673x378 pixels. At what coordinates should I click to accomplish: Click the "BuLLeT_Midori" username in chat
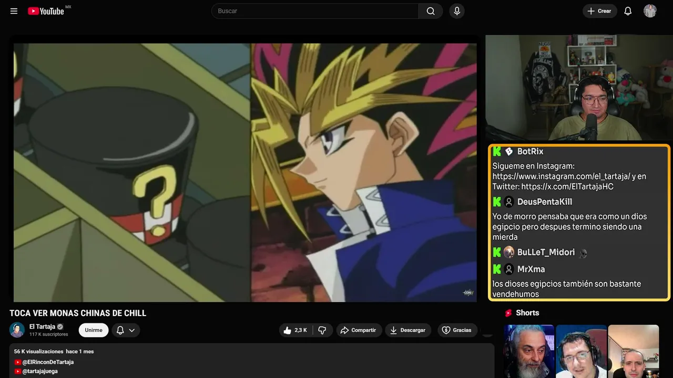[x=546, y=253]
